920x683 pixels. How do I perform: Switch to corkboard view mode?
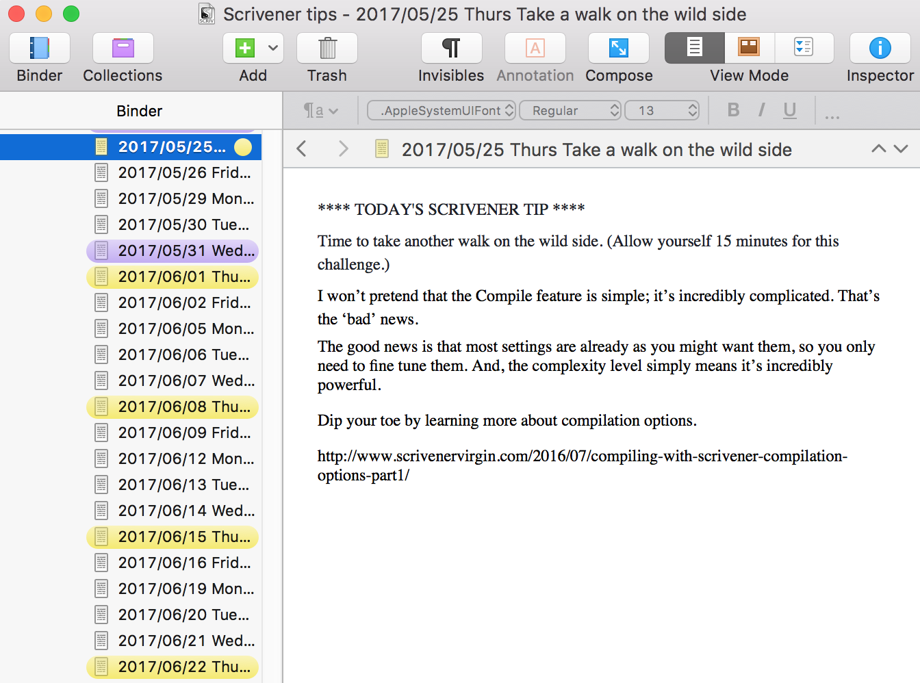point(749,48)
